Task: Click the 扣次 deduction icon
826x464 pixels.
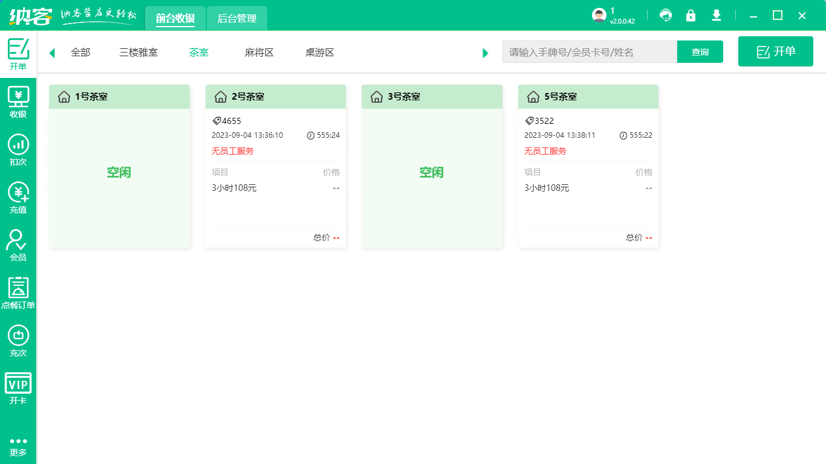Action: click(x=18, y=147)
